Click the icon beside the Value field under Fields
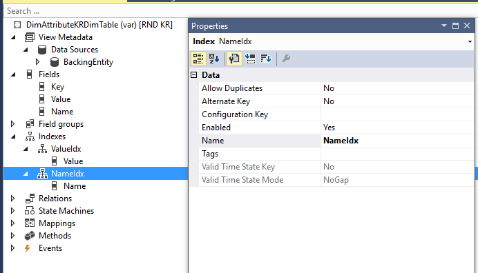Viewport: 478px width, 273px height. point(41,99)
